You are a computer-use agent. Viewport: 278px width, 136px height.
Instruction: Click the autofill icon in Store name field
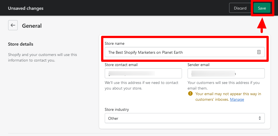[x=259, y=52]
